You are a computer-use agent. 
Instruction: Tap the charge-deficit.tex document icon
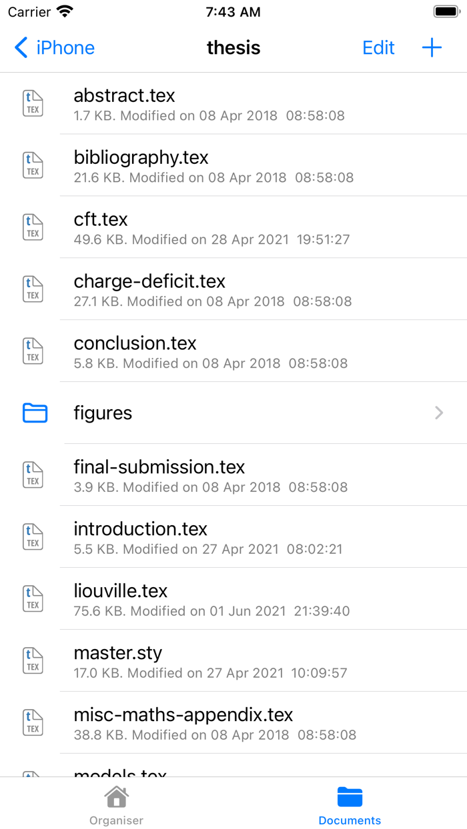coord(32,289)
